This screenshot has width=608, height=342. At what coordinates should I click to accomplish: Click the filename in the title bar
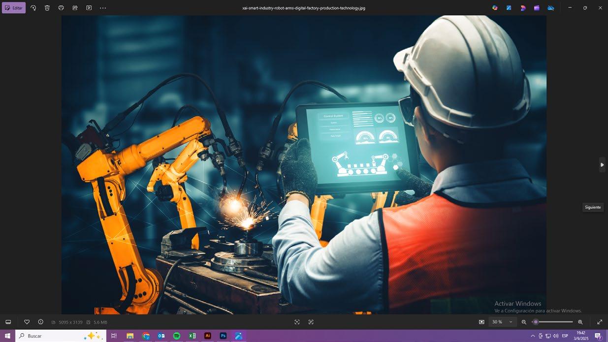304,8
